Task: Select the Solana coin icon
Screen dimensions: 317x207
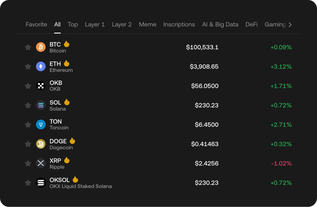Action: [x=41, y=105]
